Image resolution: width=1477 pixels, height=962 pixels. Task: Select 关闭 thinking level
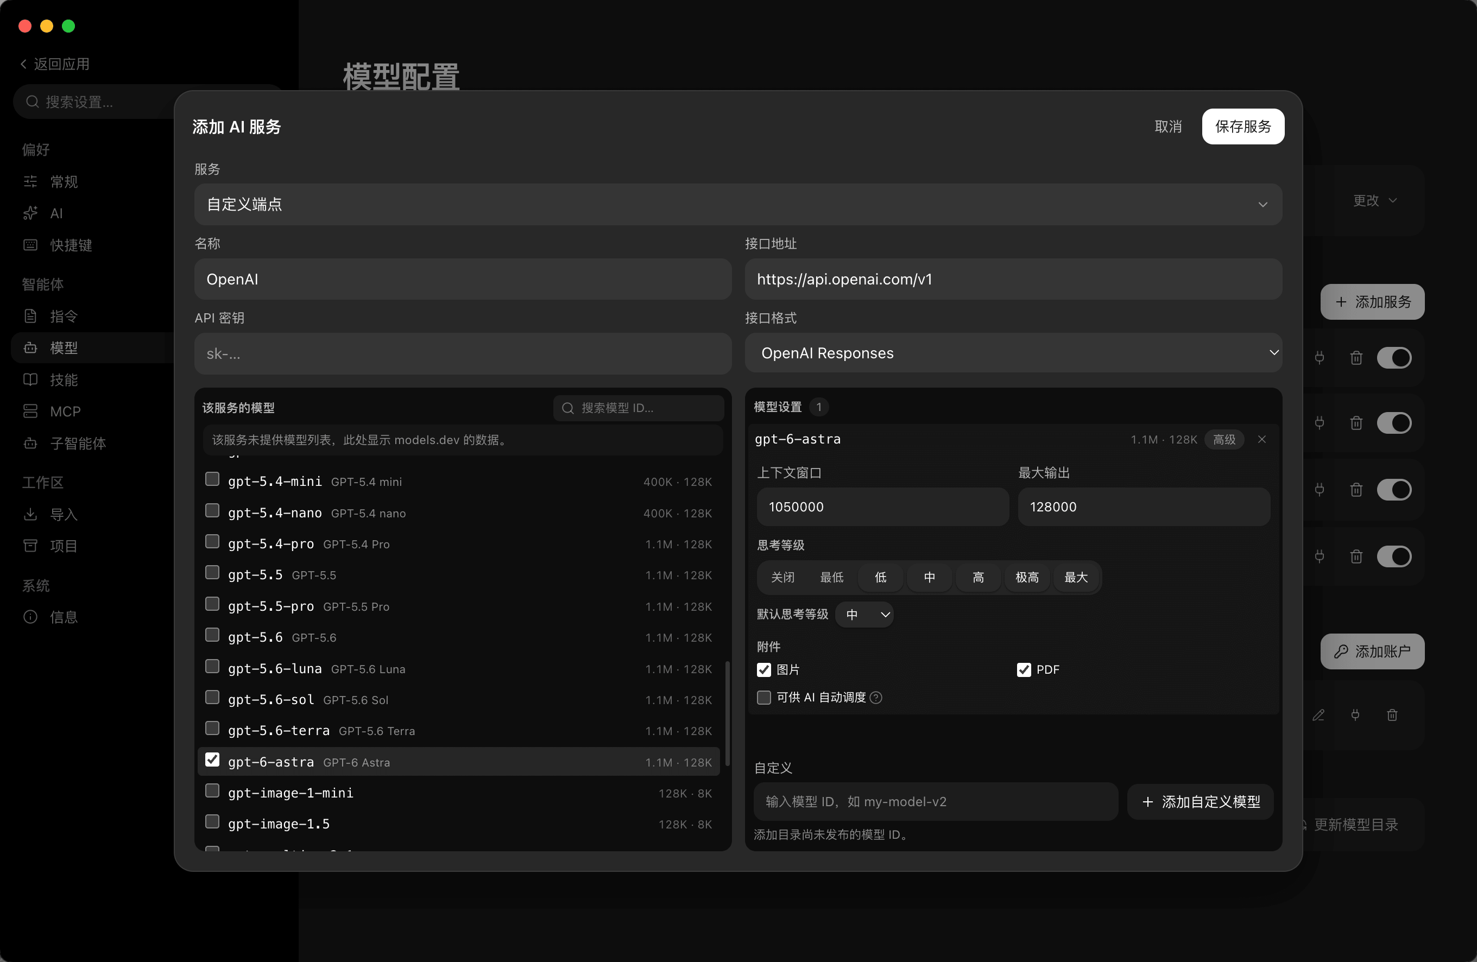point(782,577)
